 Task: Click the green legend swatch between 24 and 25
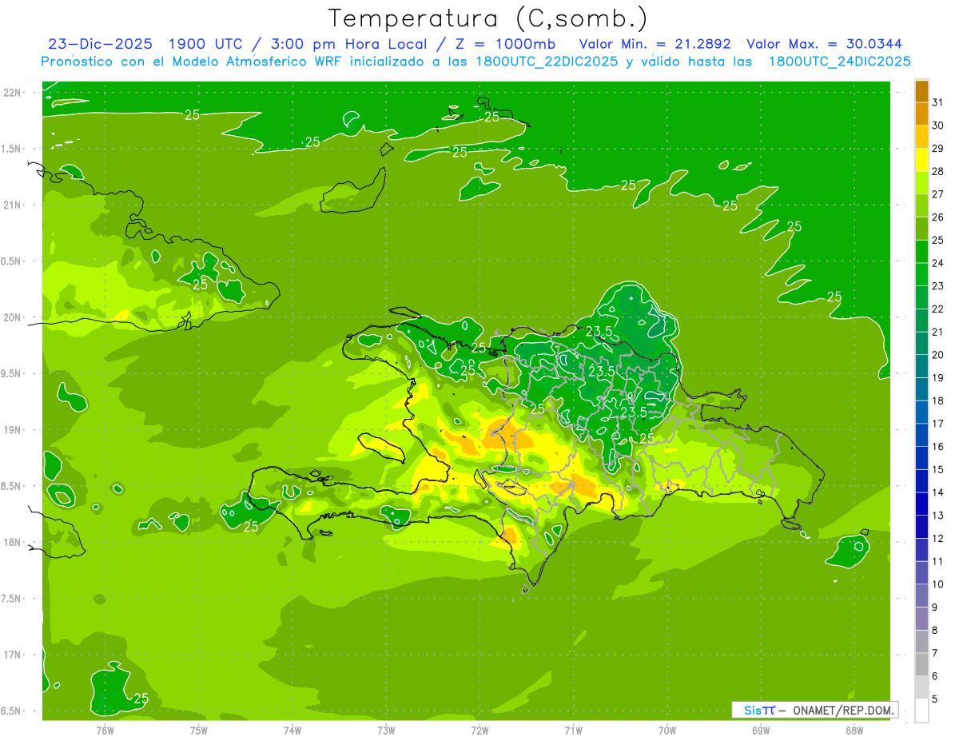(x=921, y=252)
